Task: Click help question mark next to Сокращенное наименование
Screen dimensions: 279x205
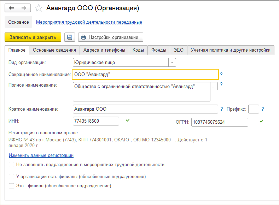Action: tap(221, 74)
